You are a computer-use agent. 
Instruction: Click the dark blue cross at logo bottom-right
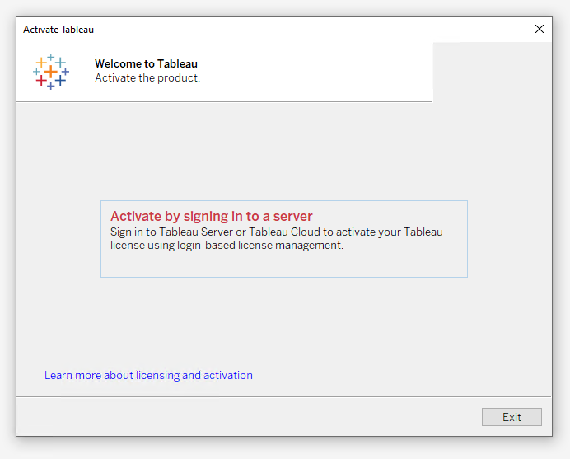(x=60, y=81)
